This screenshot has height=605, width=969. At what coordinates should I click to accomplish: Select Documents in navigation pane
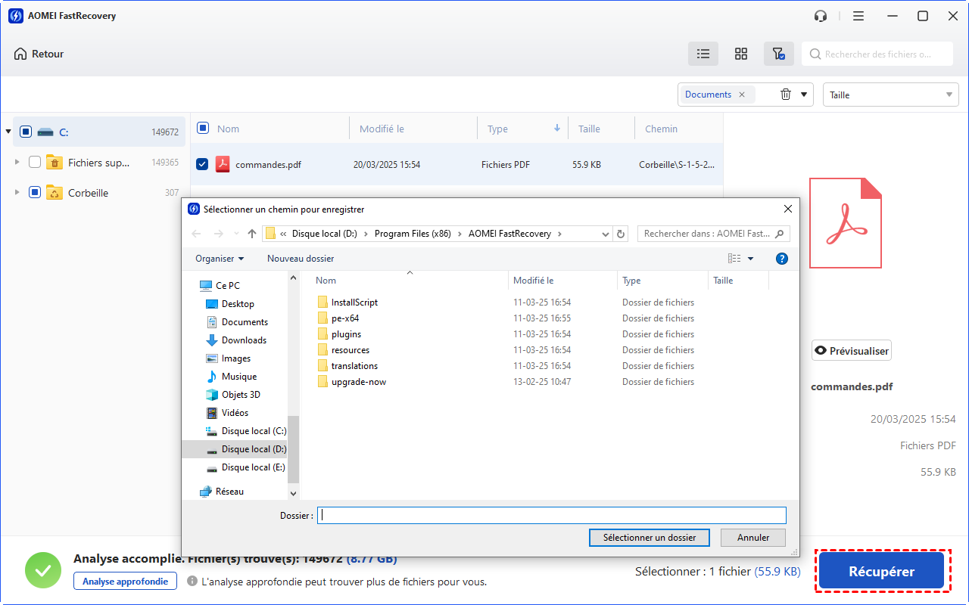pyautogui.click(x=237, y=322)
